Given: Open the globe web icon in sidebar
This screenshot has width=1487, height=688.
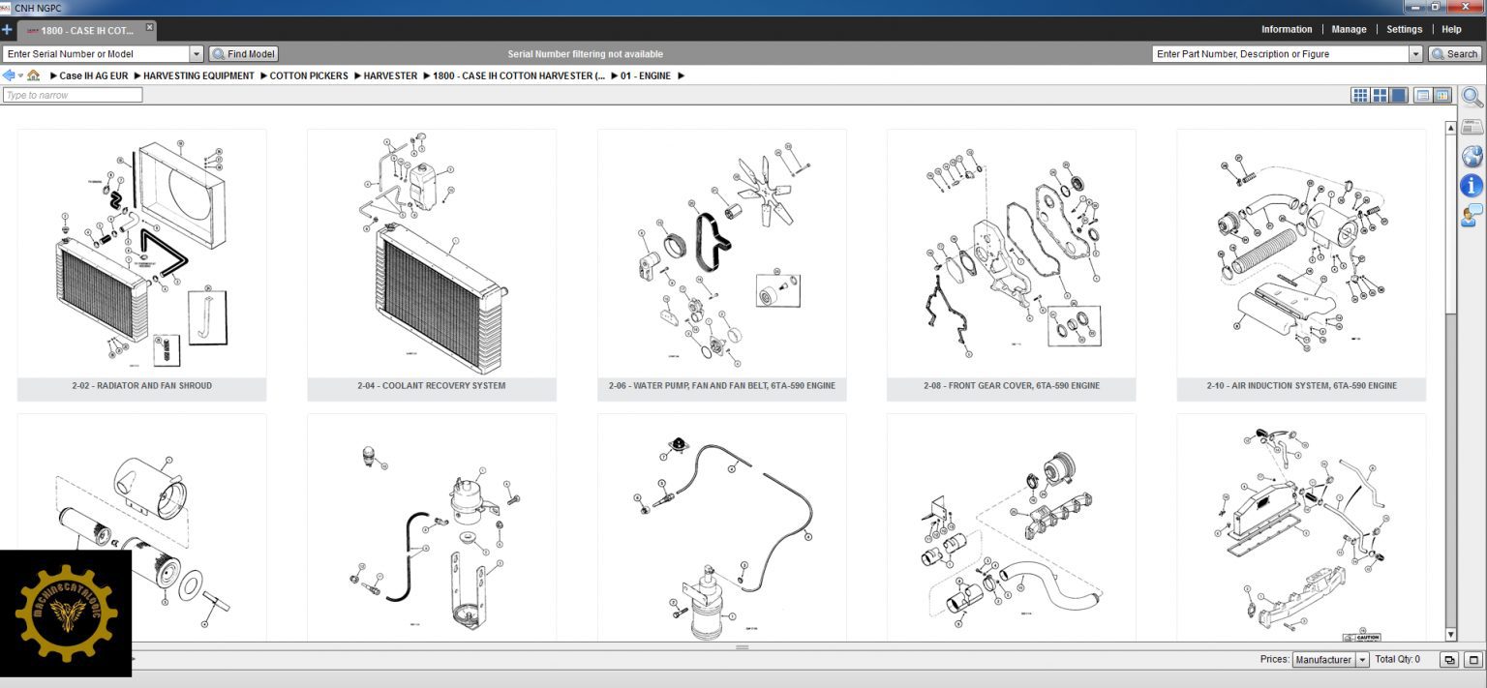Looking at the screenshot, I should pyautogui.click(x=1472, y=157).
